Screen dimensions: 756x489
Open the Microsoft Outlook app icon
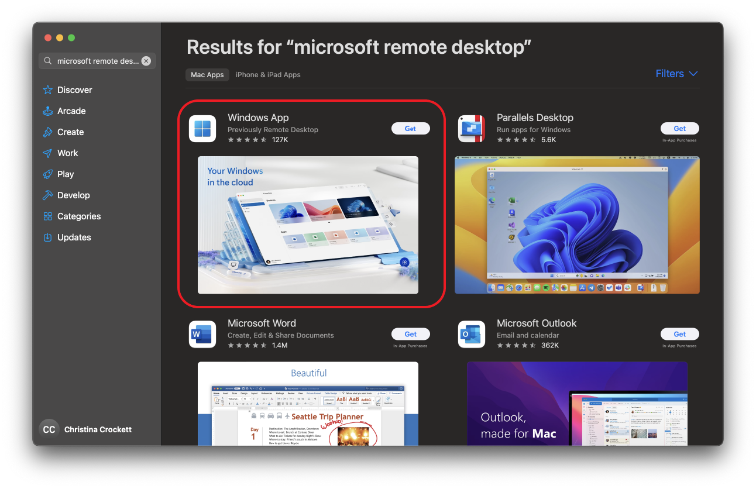coord(472,335)
